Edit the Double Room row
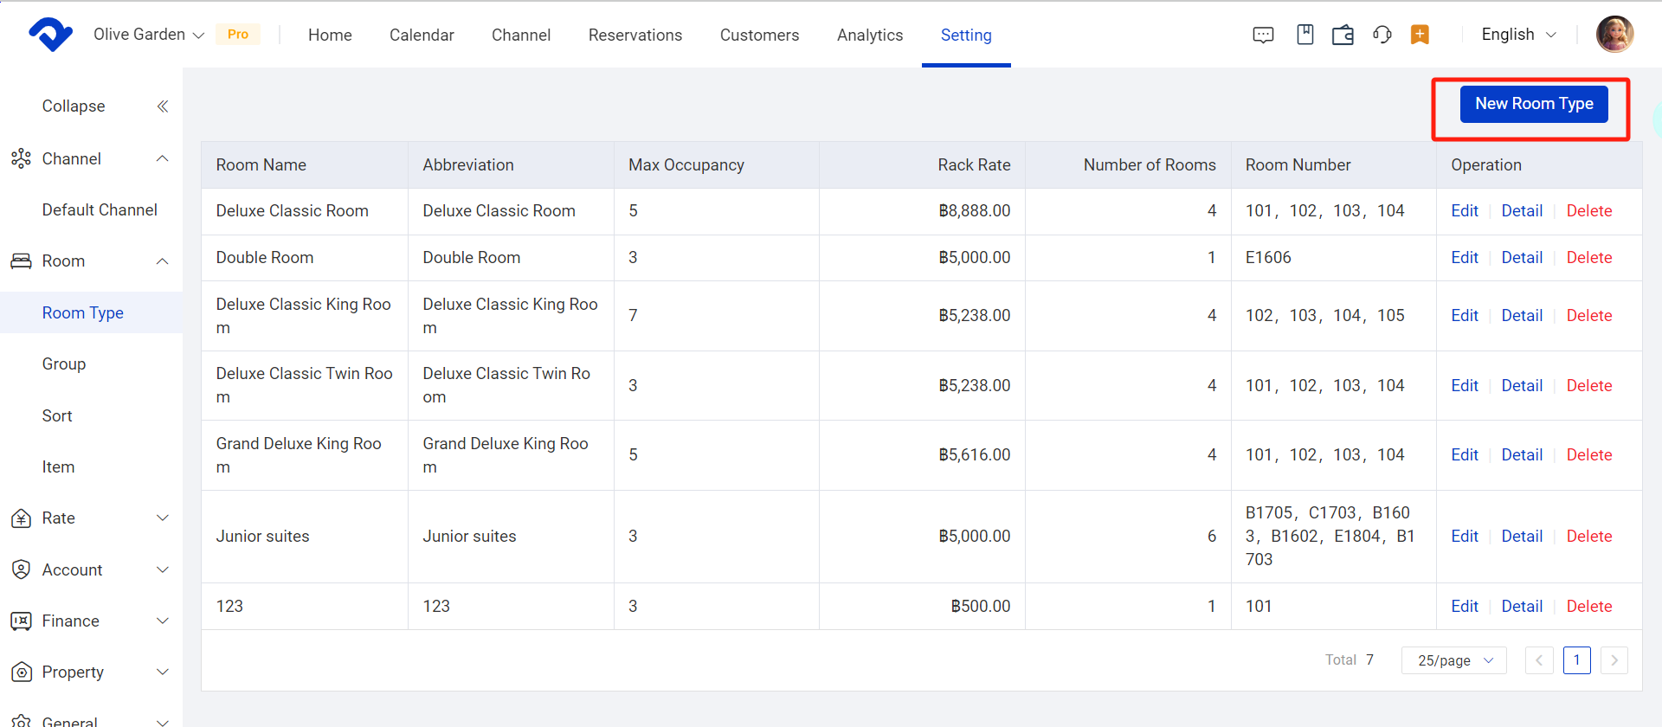This screenshot has height=727, width=1662. 1464,258
